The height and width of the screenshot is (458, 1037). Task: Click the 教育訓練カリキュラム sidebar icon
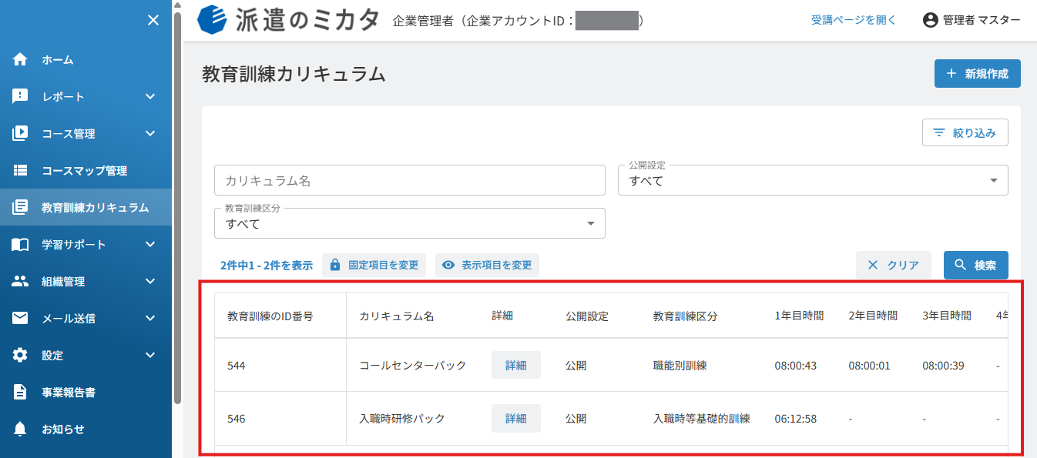pos(20,207)
